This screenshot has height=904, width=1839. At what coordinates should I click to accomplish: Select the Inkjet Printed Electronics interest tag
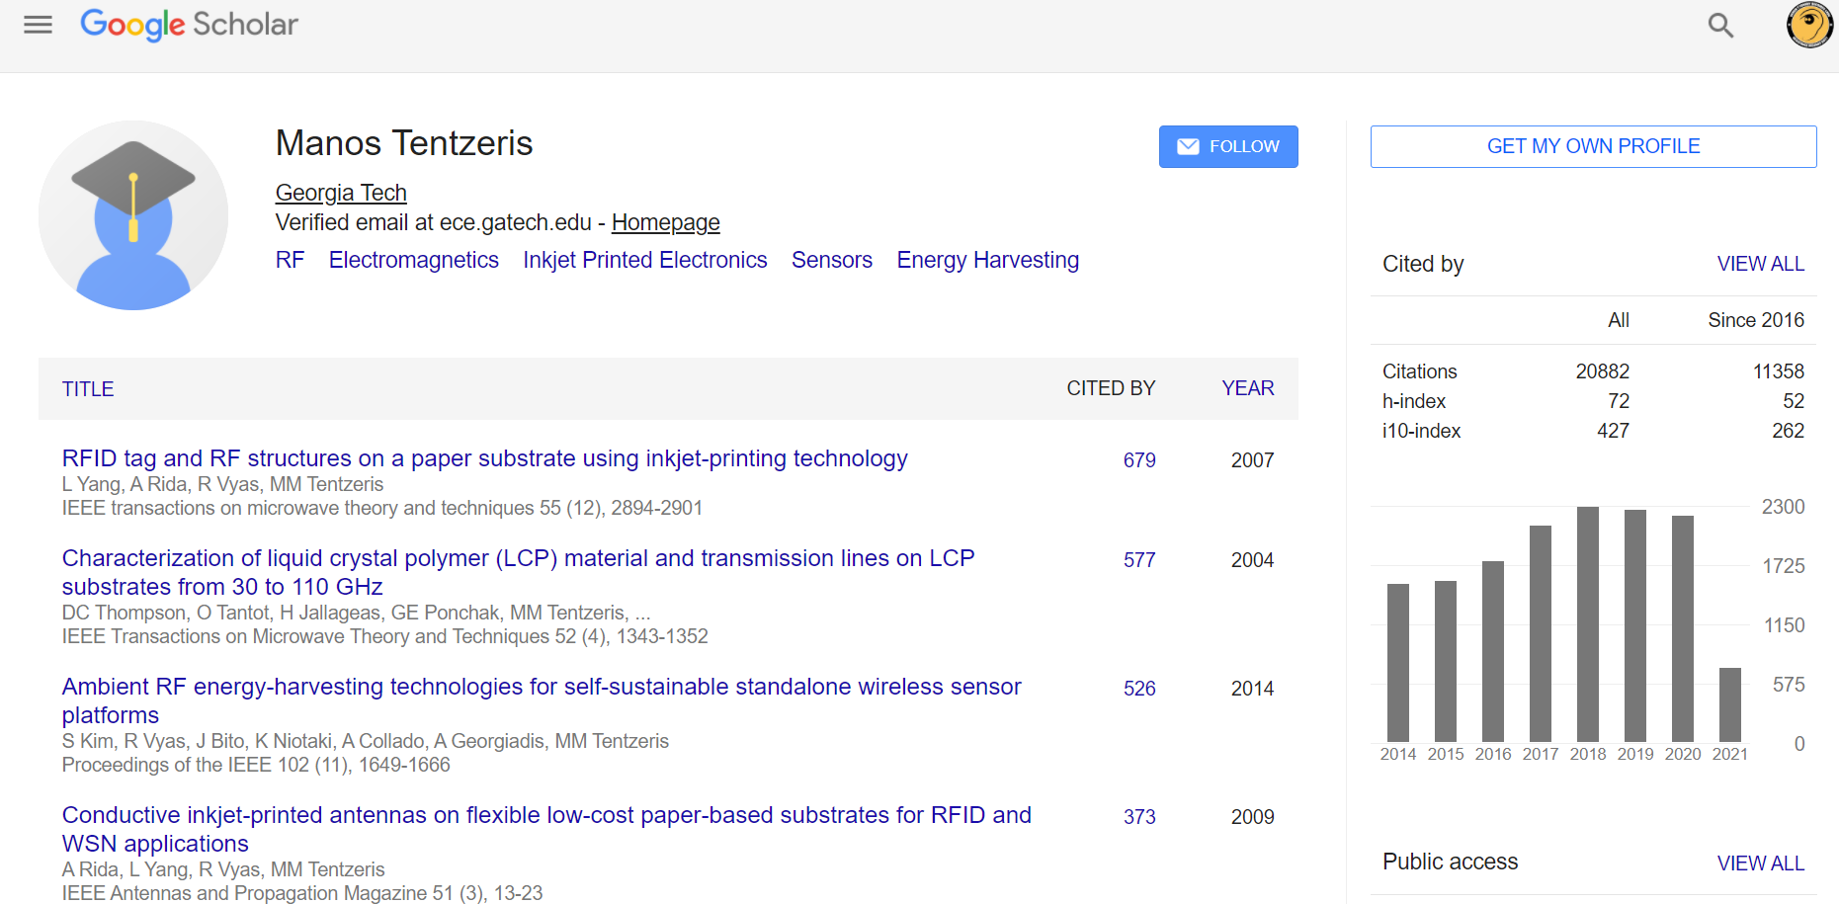tap(644, 260)
